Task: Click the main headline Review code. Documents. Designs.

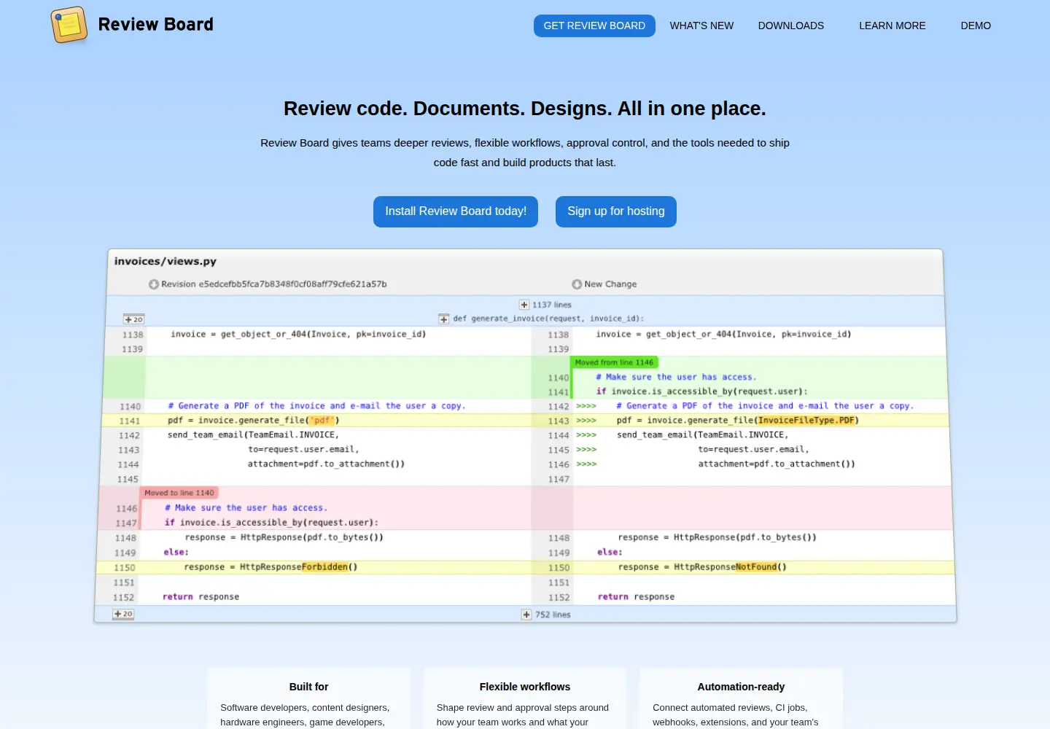Action: click(525, 109)
